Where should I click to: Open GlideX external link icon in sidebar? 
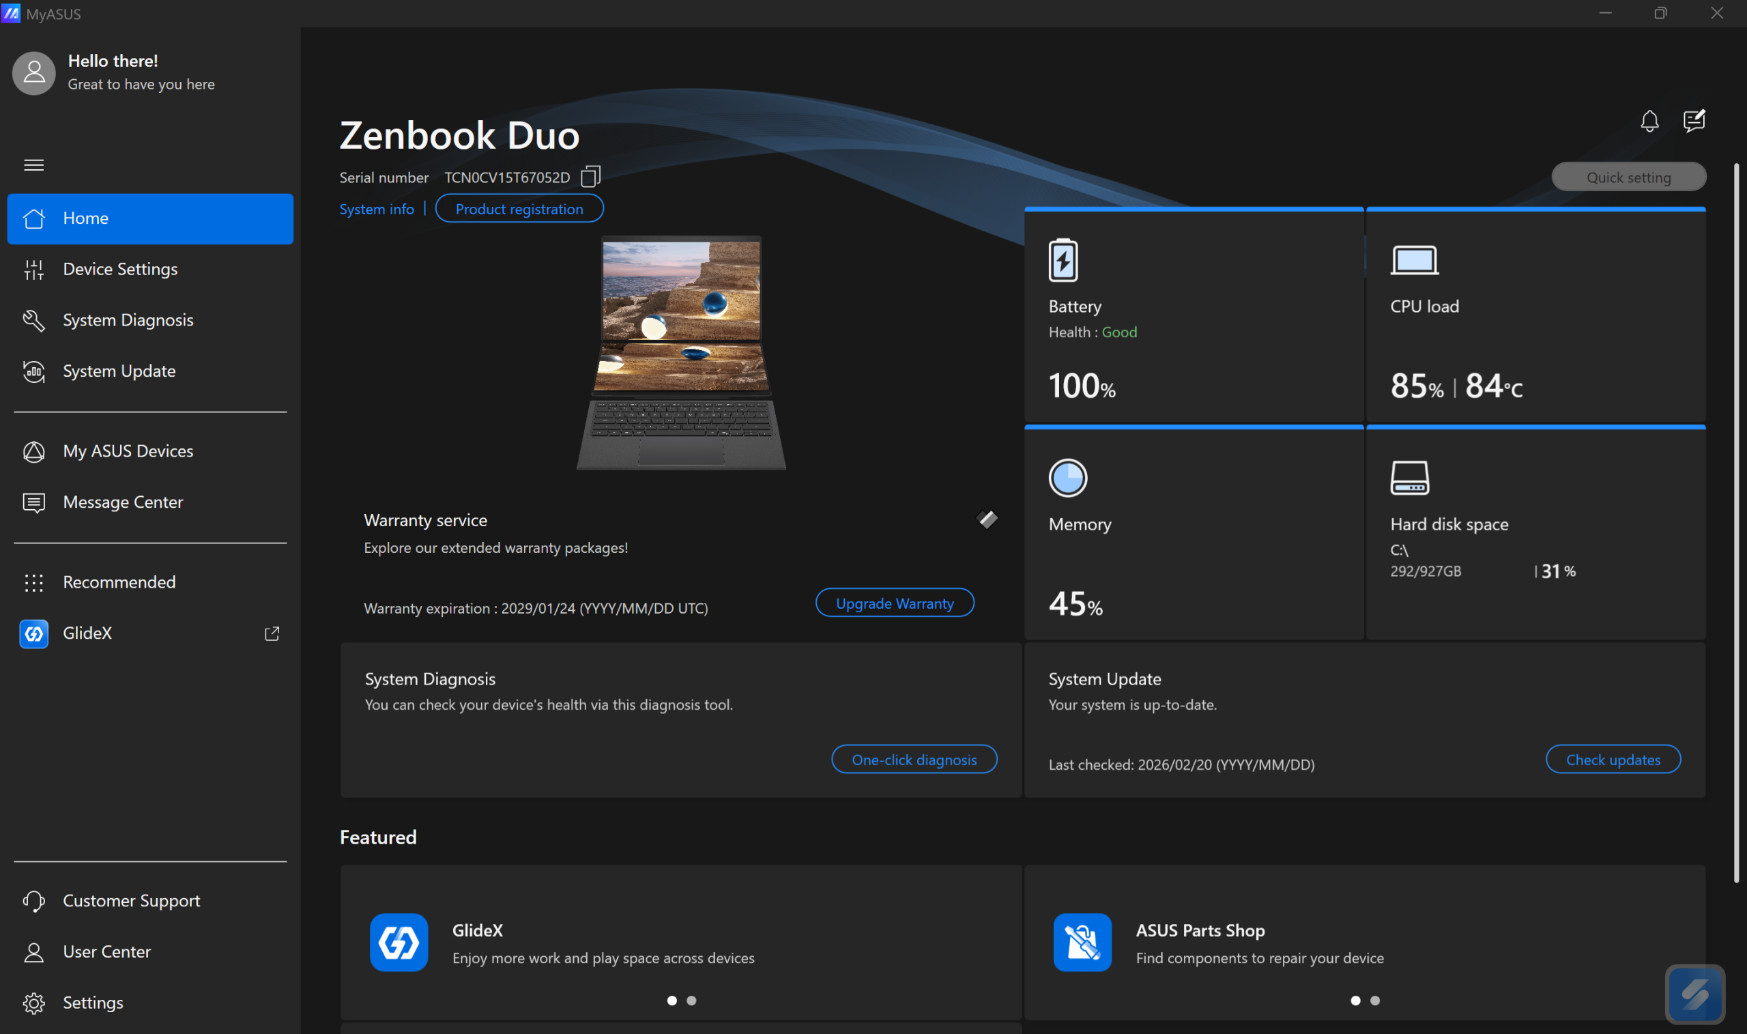[272, 633]
